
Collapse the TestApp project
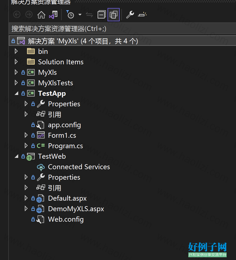16,94
